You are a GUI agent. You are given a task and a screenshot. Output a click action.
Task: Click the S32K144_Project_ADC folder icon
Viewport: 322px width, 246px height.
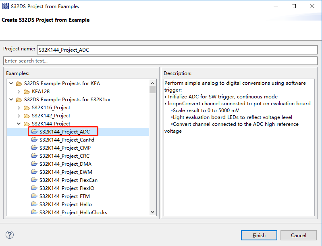[x=34, y=131]
